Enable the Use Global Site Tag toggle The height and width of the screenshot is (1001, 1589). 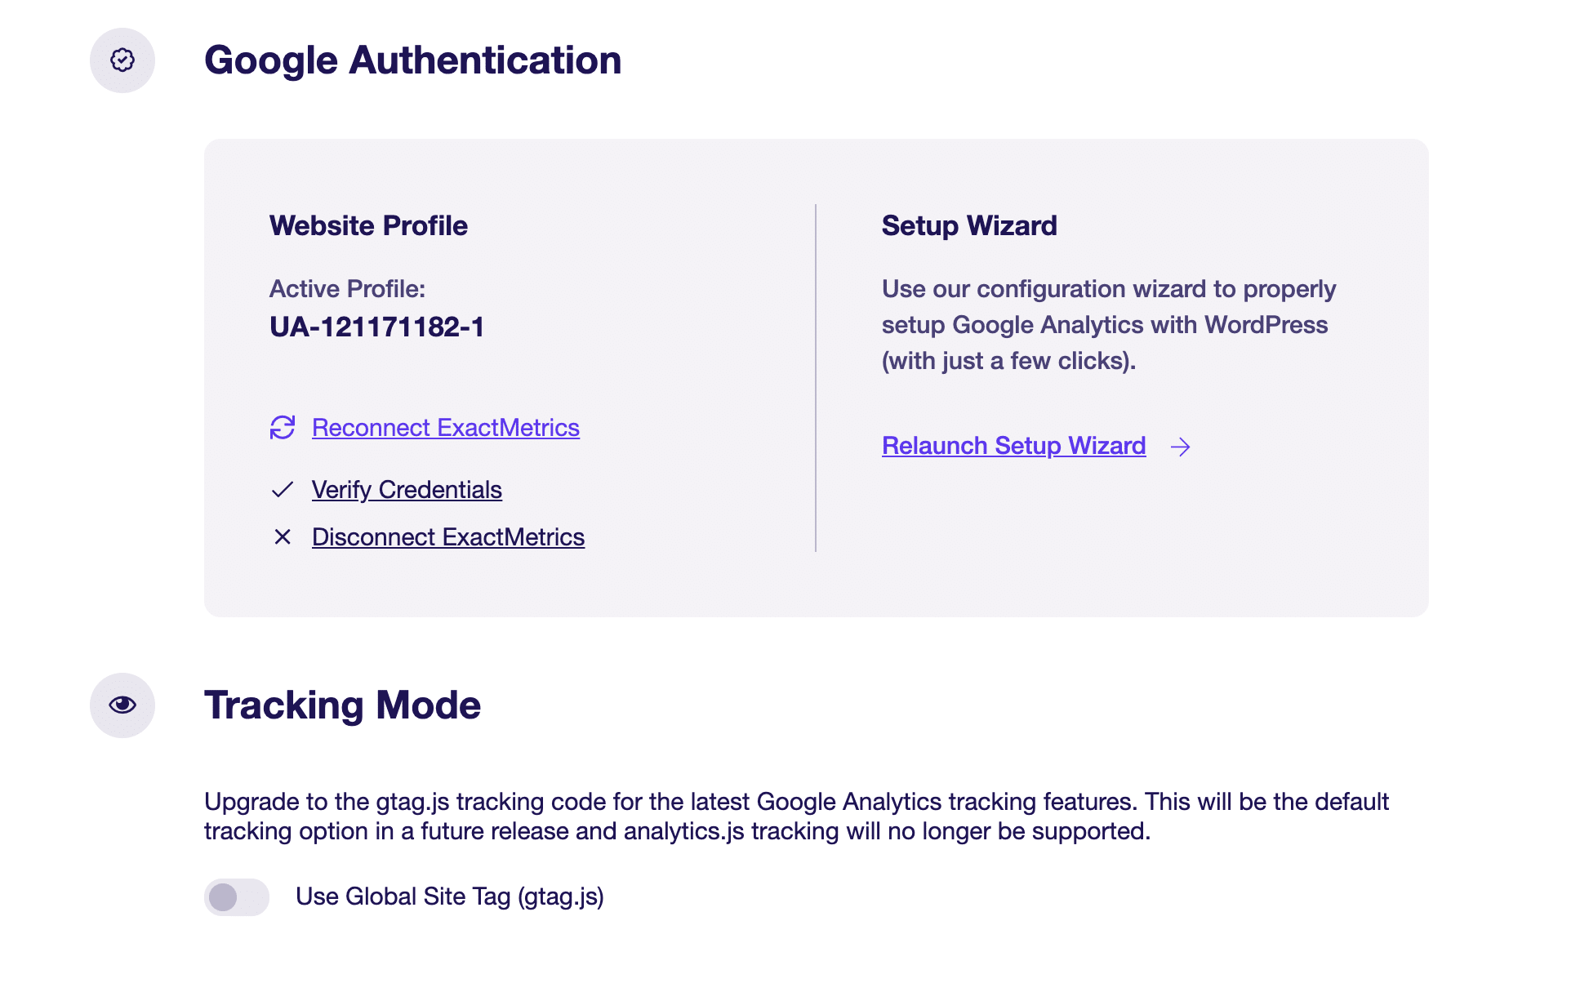[237, 897]
